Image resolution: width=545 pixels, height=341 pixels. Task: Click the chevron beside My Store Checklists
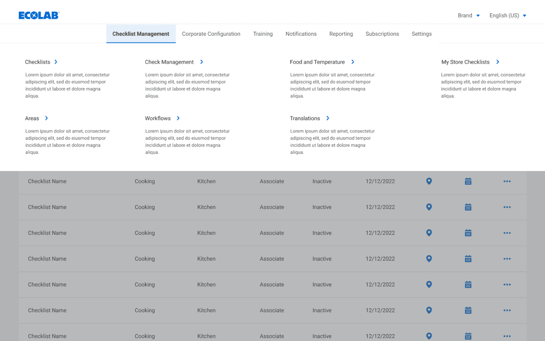tap(497, 62)
